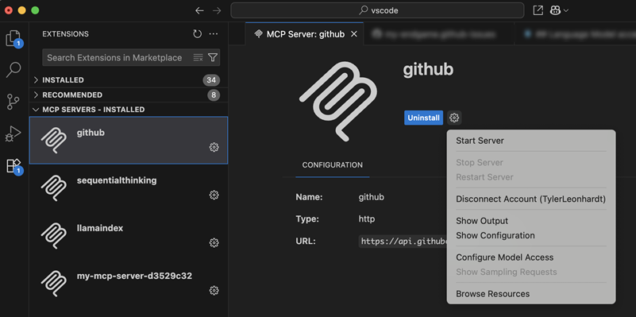636x317 pixels.
Task: Go forward with the right arrow
Action: (217, 10)
